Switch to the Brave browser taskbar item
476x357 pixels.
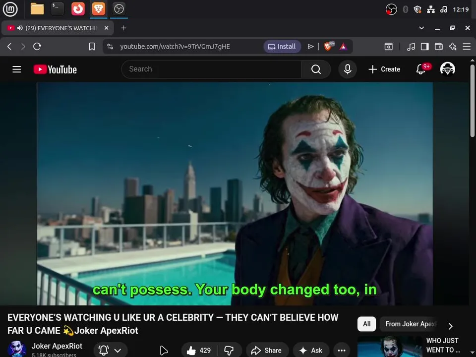pyautogui.click(x=98, y=9)
